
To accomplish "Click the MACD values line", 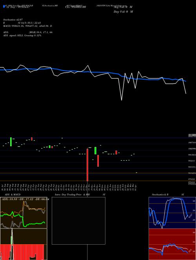I will 27,26.
